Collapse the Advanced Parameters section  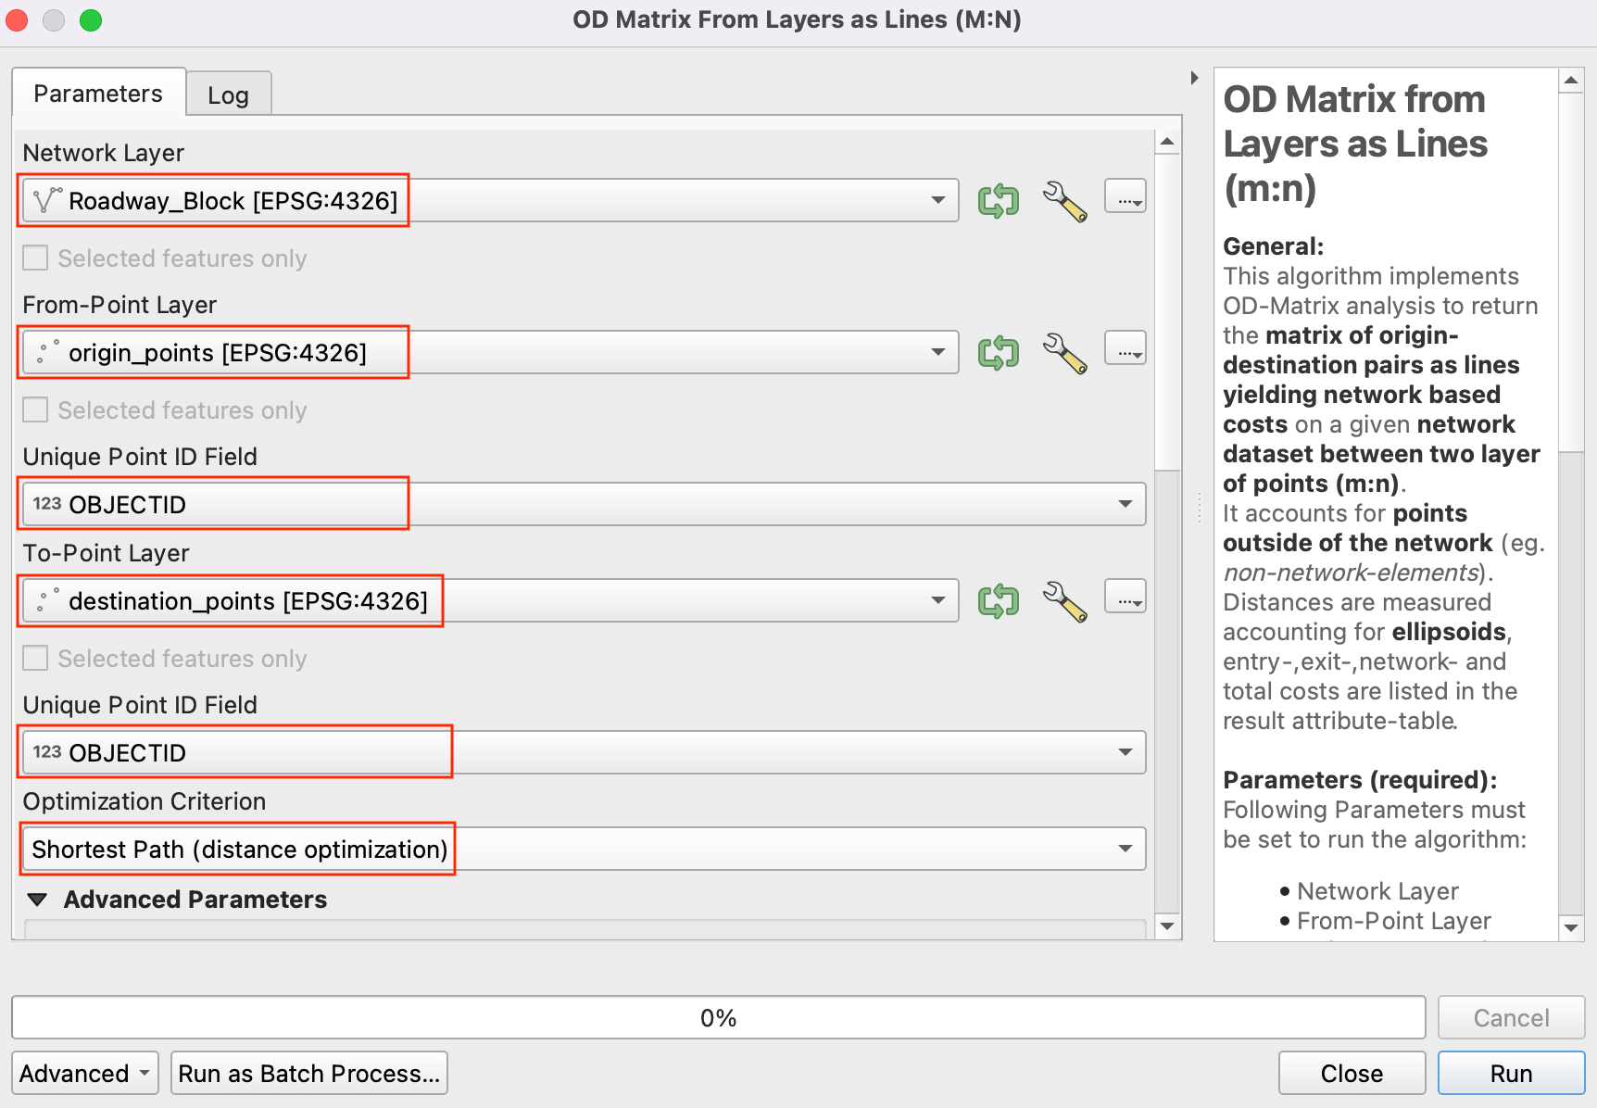[38, 900]
